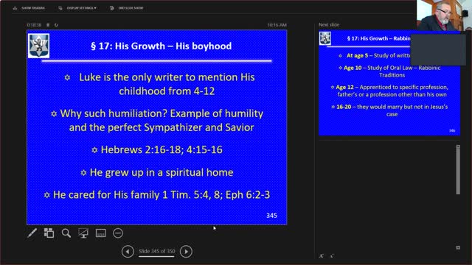Image resolution: width=472 pixels, height=265 pixels.
Task: Go to previous slide arrow
Action: click(x=128, y=252)
